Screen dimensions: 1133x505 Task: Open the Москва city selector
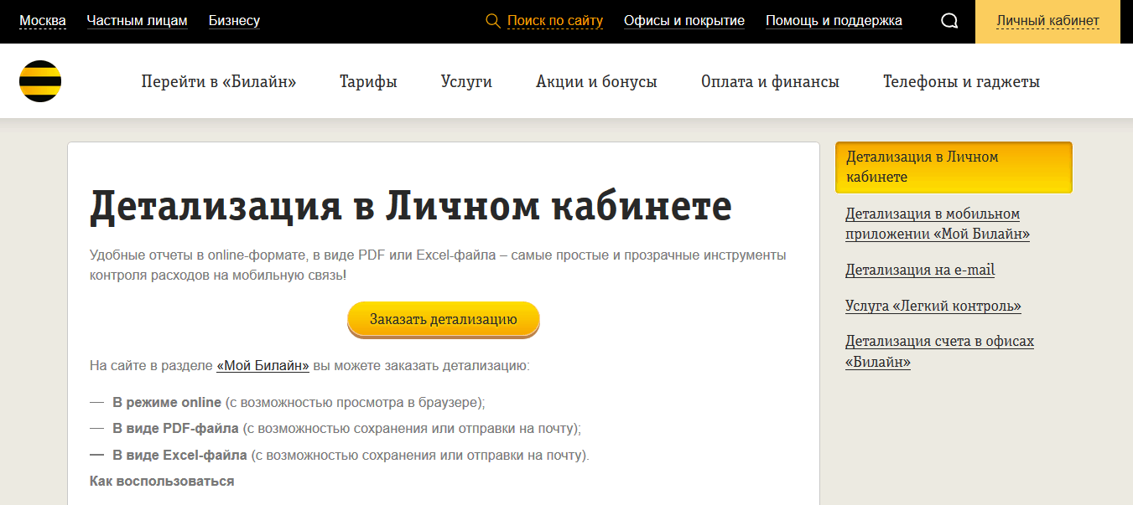[x=43, y=21]
